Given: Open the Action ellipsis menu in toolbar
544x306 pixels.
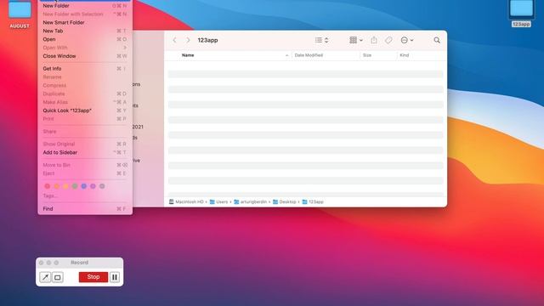Looking at the screenshot, I should pyautogui.click(x=407, y=40).
